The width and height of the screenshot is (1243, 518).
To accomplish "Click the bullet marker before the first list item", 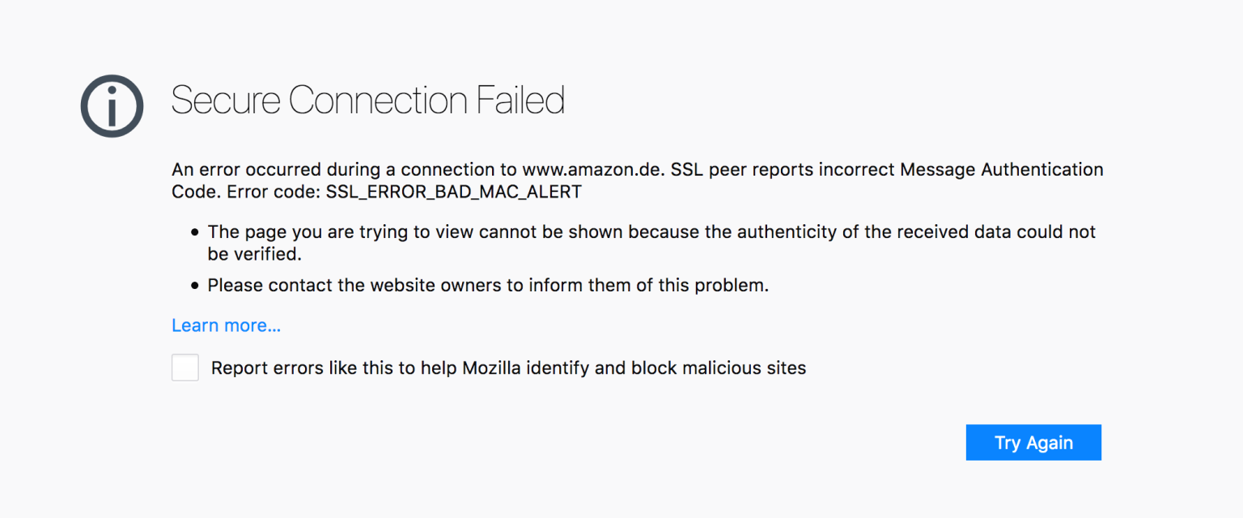I will pos(194,231).
